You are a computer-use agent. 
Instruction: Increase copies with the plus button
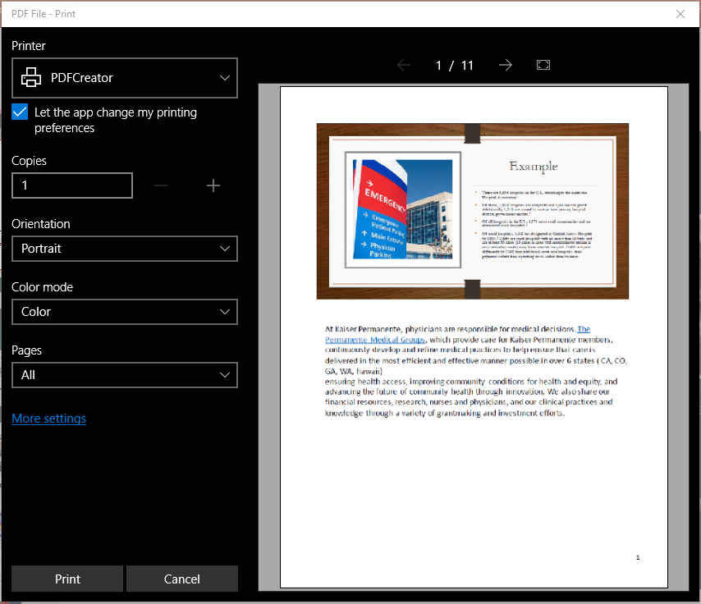click(x=213, y=185)
